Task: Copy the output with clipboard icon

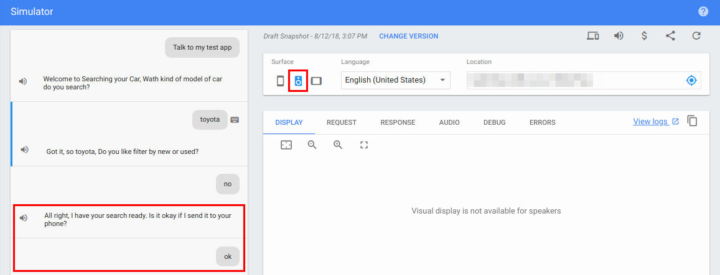Action: (692, 121)
